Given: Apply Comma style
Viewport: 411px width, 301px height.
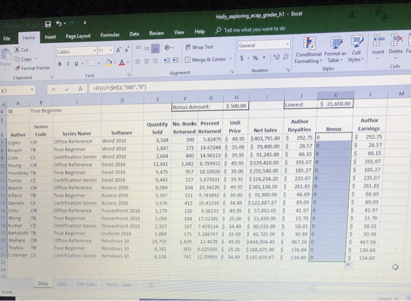Looking at the screenshot, I should coord(264,57).
